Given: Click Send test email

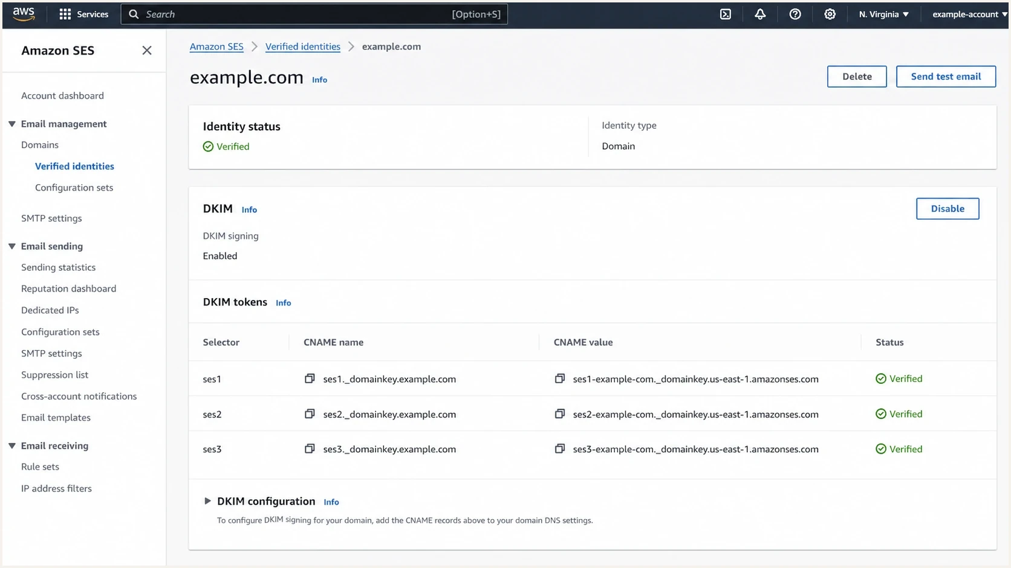Looking at the screenshot, I should [x=946, y=77].
